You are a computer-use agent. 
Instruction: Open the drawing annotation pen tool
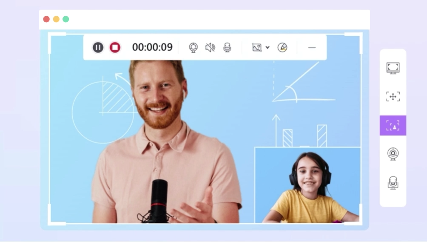pyautogui.click(x=282, y=47)
